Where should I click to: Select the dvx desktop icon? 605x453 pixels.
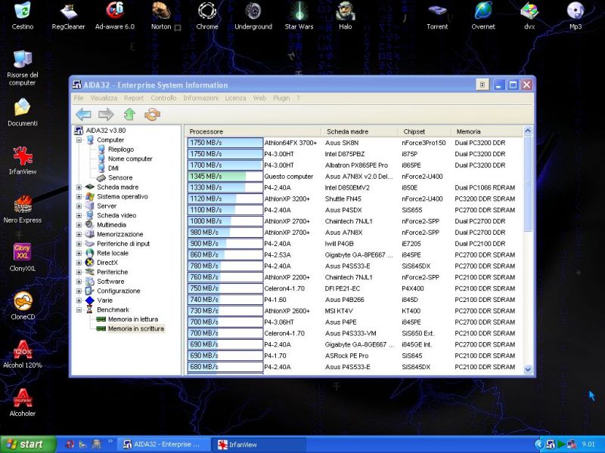529,15
